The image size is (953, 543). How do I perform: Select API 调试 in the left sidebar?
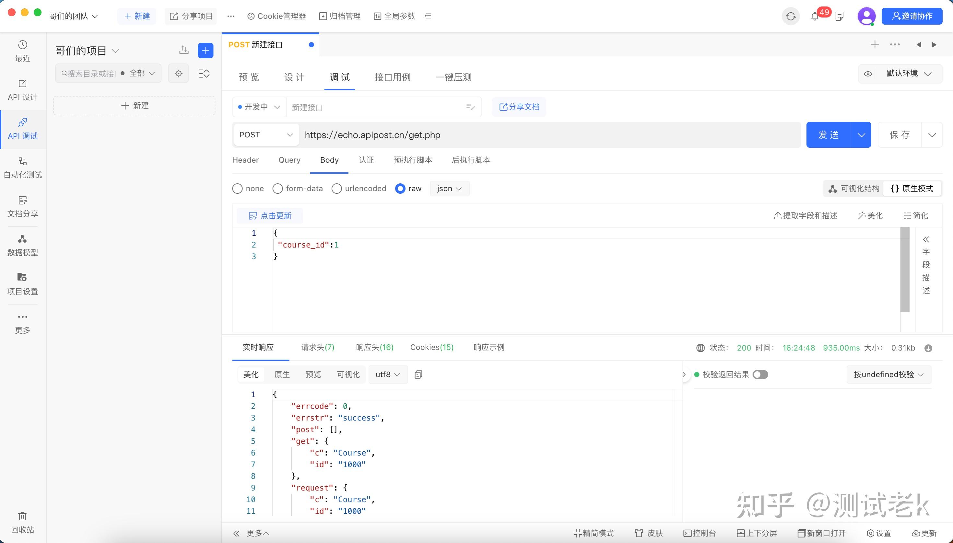pos(22,129)
